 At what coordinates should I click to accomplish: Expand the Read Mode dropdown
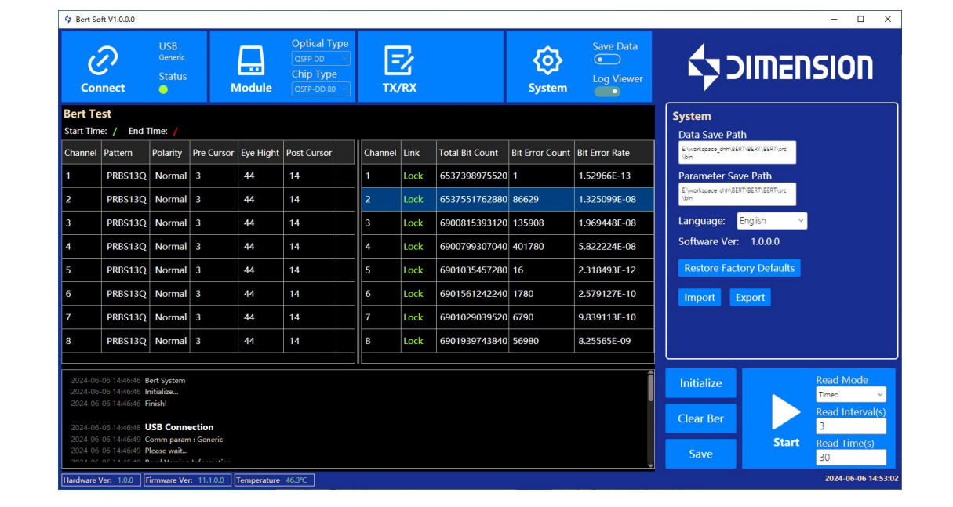[x=850, y=395]
